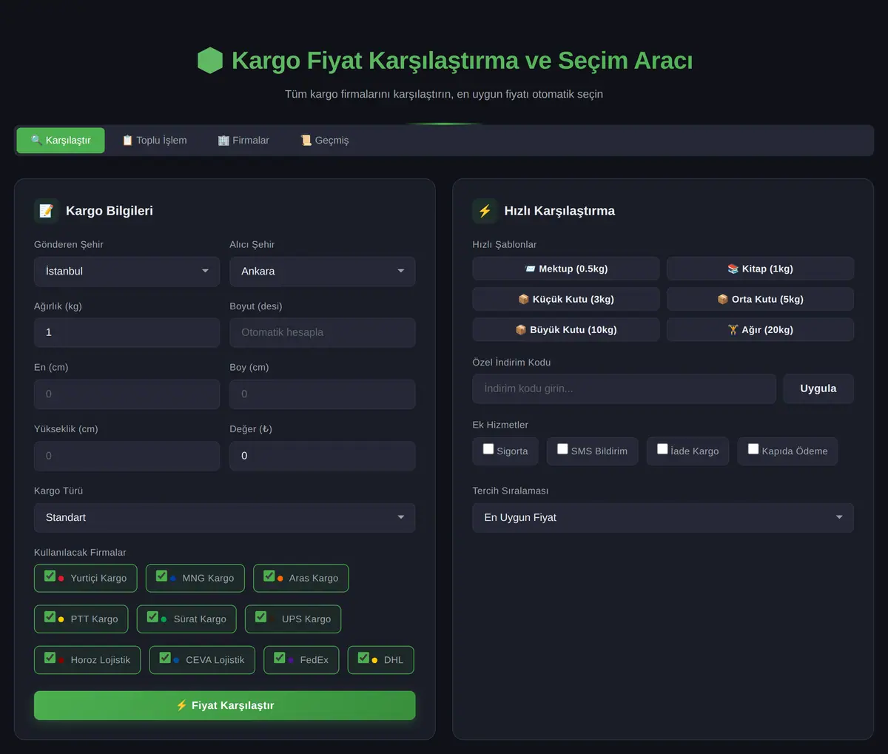Focus the Ağırlık (kg) input field
Viewport: 888px width, 754px height.
click(x=127, y=333)
